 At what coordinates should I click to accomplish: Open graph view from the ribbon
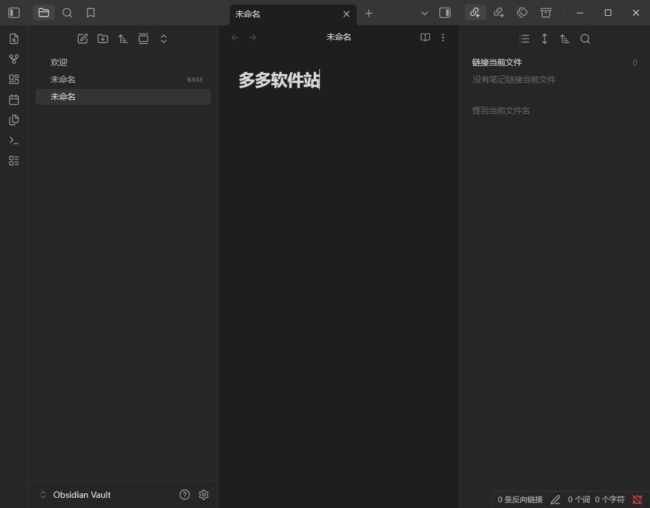(14, 59)
